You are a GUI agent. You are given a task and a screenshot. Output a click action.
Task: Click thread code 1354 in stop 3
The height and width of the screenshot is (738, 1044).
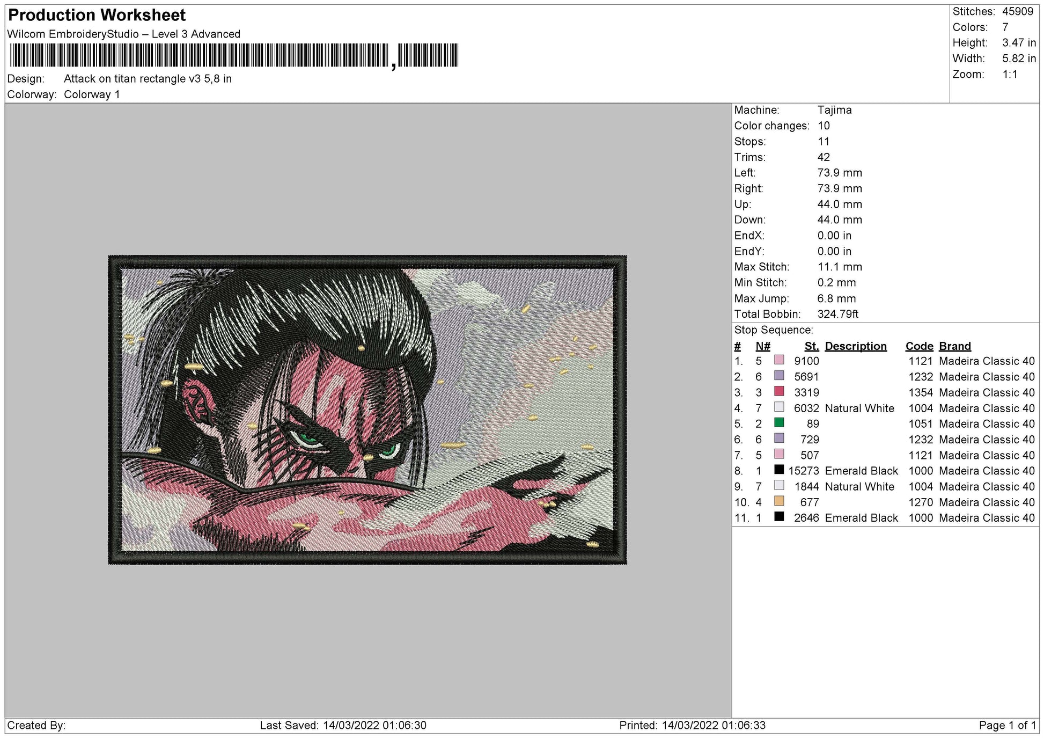click(x=921, y=392)
